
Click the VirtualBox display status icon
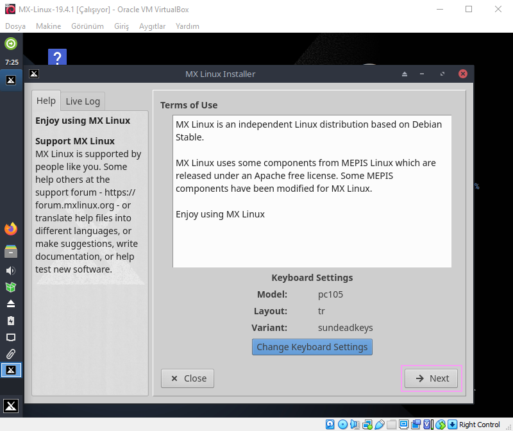point(404,425)
